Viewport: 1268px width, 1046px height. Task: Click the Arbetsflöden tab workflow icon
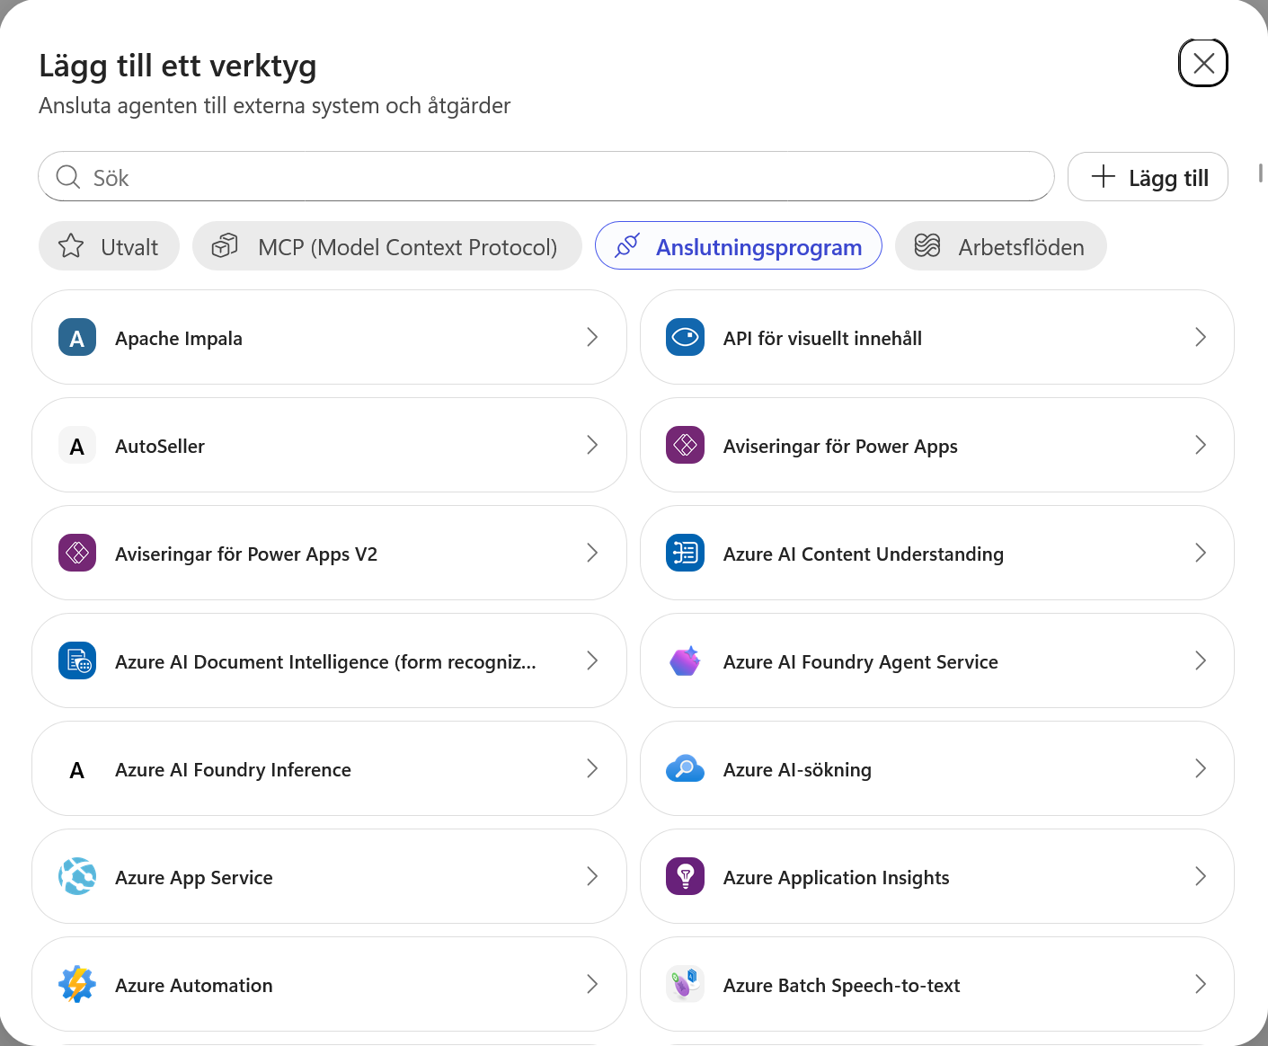click(927, 245)
